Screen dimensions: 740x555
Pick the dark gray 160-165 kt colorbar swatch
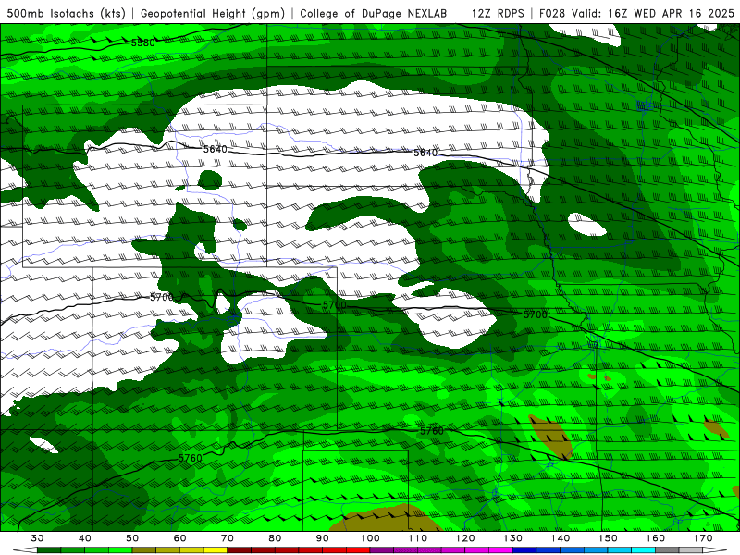667,550
